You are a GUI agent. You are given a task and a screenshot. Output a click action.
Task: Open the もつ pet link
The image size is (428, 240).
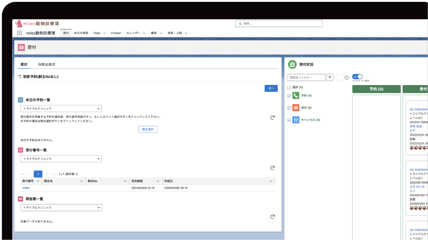point(412,191)
